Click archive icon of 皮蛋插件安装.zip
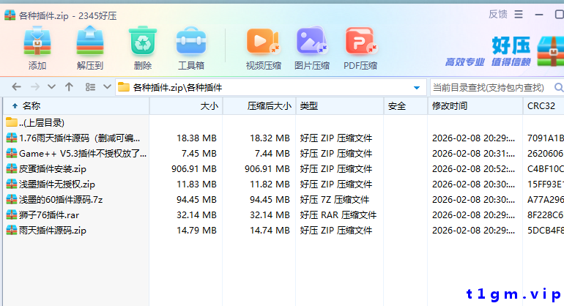Viewport: 564px width, 306px height. (12, 168)
